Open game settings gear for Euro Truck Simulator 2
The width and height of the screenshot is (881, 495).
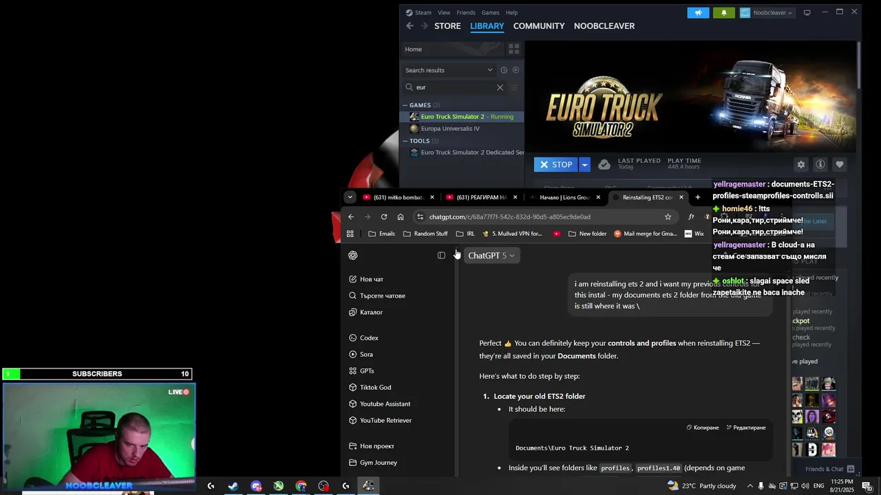tap(800, 164)
